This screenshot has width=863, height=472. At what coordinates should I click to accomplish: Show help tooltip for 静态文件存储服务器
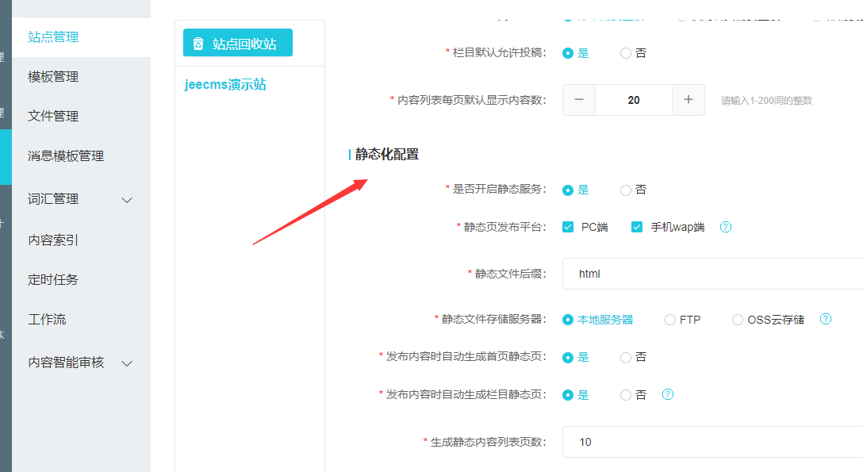(826, 319)
